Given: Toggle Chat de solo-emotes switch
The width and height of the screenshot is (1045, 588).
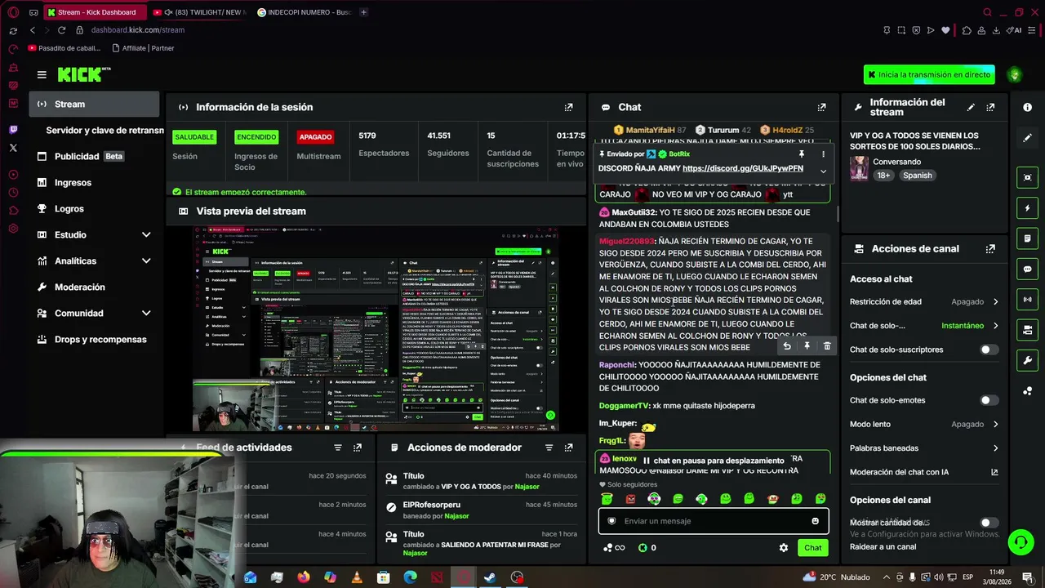Looking at the screenshot, I should (989, 400).
